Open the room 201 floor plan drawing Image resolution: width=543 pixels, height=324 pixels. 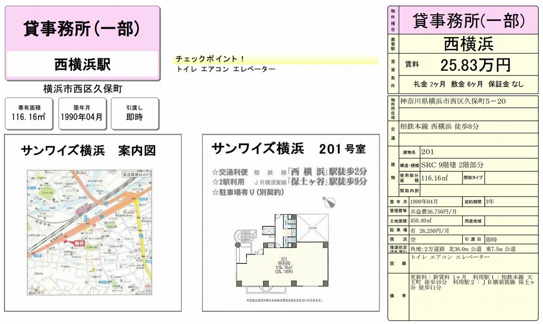pos(282,254)
